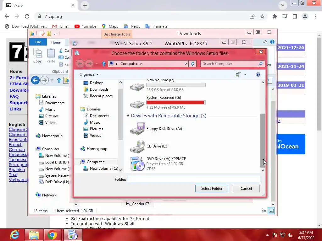Click Search Computer box

point(230,64)
